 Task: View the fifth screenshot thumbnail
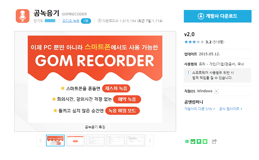(x=135, y=141)
